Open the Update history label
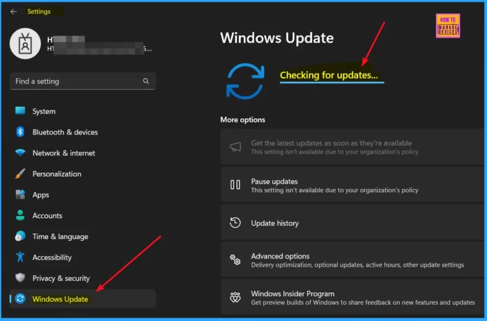 click(x=275, y=223)
